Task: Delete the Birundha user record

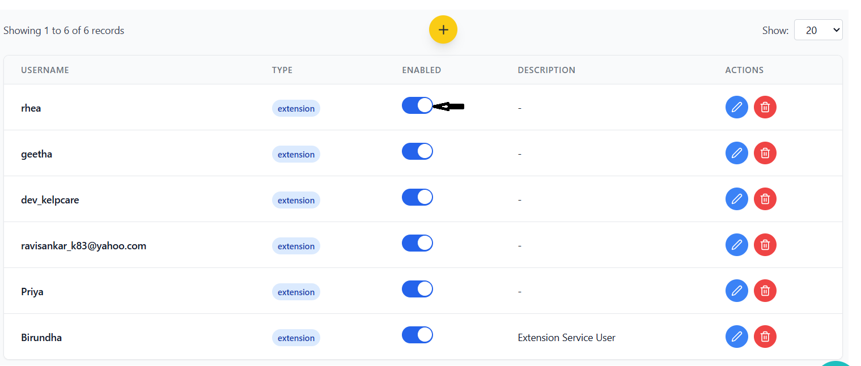Action: coord(765,337)
